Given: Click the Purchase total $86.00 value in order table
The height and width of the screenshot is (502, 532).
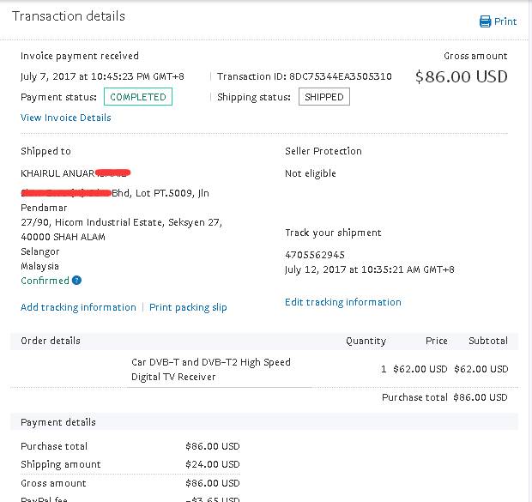Looking at the screenshot, I should [481, 397].
